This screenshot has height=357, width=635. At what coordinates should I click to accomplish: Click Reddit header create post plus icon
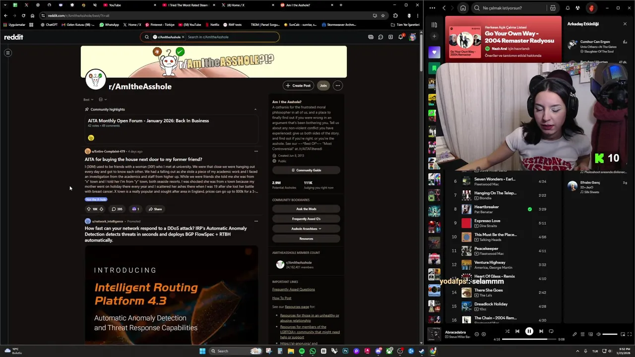pyautogui.click(x=390, y=37)
